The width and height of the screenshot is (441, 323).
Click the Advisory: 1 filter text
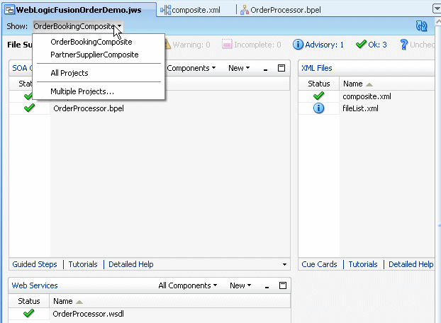324,45
